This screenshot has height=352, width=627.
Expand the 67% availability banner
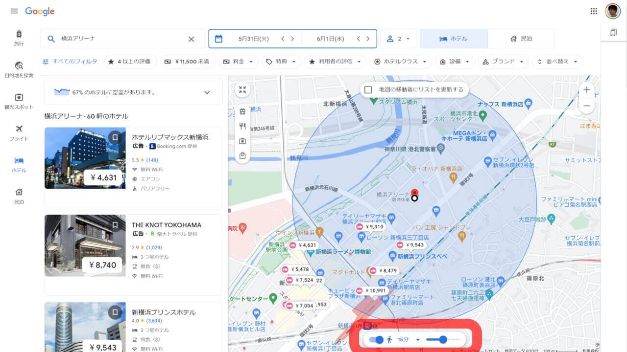(207, 92)
